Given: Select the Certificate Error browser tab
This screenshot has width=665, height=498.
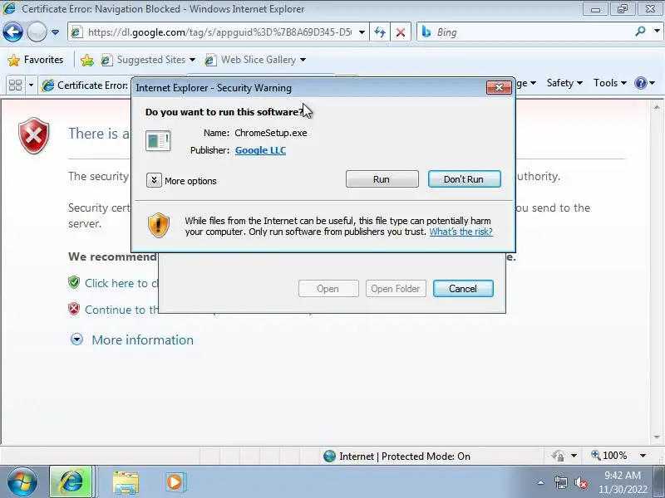Looking at the screenshot, I should 85,85.
